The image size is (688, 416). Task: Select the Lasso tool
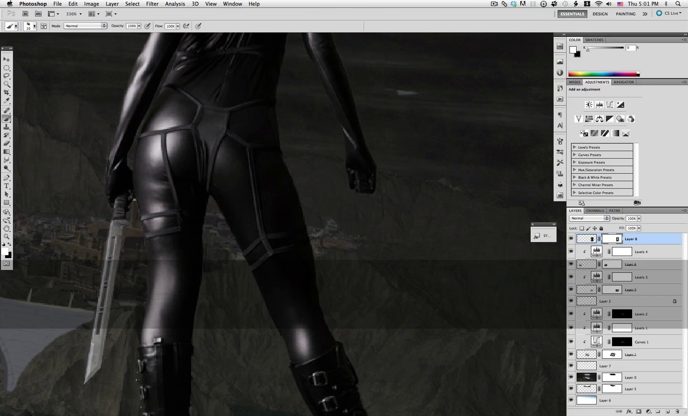[7, 76]
